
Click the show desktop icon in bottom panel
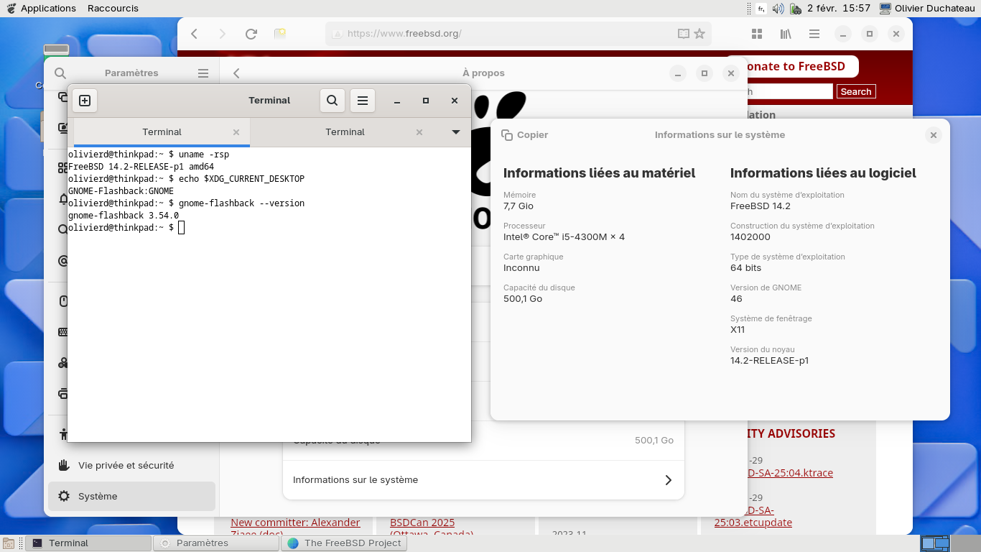click(x=9, y=543)
